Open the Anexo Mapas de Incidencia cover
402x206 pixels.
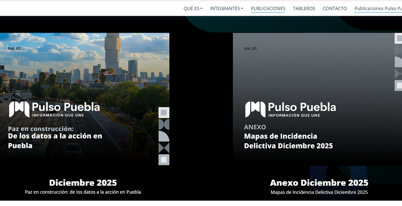coord(317,99)
